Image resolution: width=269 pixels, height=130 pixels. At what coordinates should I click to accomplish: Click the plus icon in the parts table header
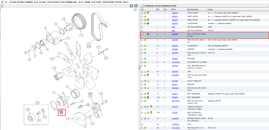tap(142, 9)
